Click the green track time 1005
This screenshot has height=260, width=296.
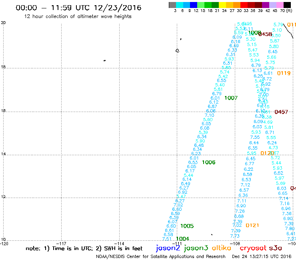coord(187,226)
